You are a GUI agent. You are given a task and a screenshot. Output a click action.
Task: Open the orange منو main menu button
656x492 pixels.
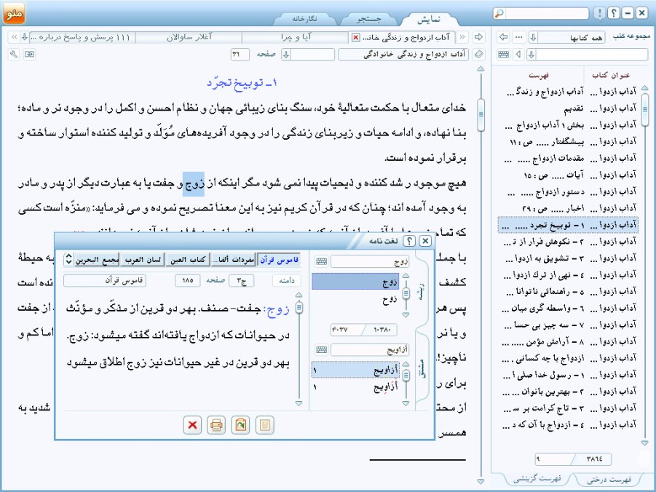tap(14, 13)
